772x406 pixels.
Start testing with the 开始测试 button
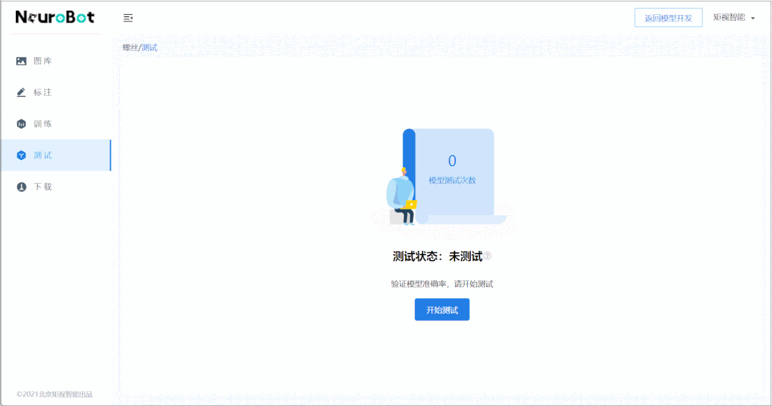[x=441, y=310]
